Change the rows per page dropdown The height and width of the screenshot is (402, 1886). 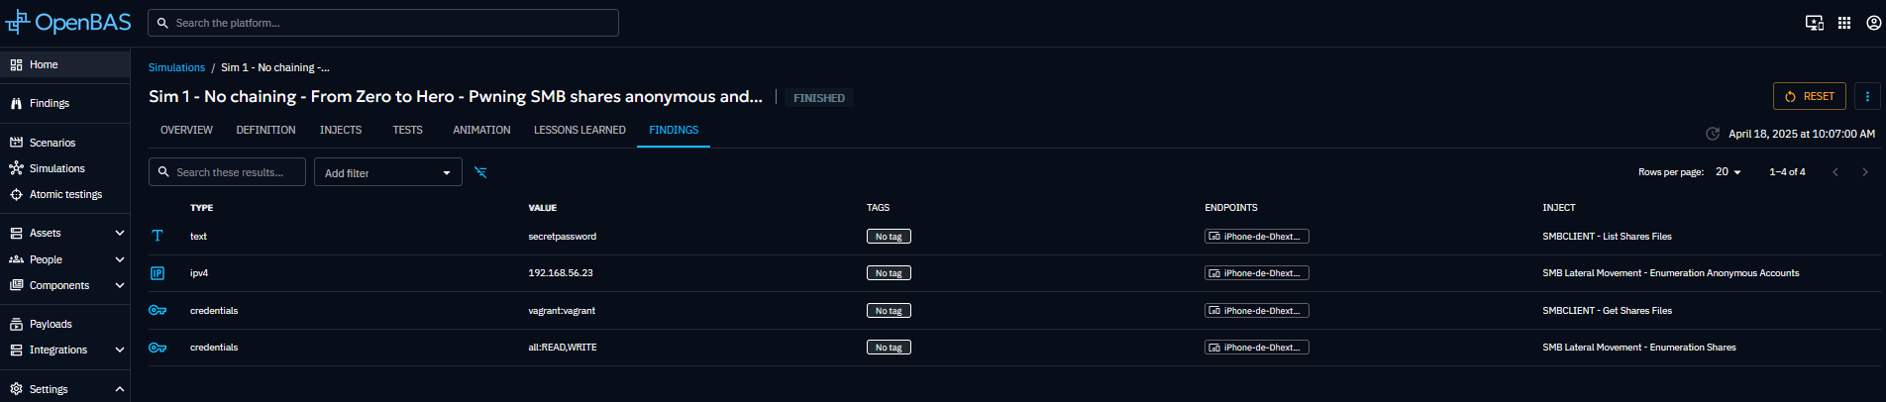pos(1728,172)
